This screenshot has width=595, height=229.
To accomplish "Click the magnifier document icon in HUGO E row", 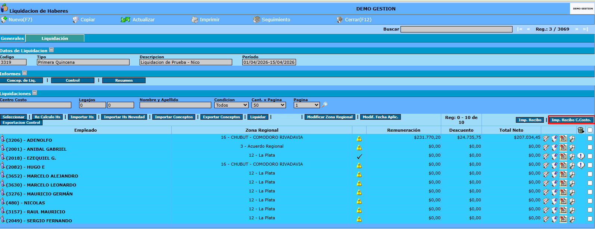I will [x=572, y=165].
